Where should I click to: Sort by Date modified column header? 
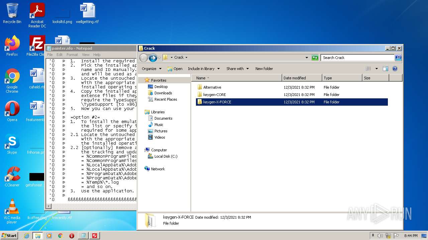coord(302,78)
